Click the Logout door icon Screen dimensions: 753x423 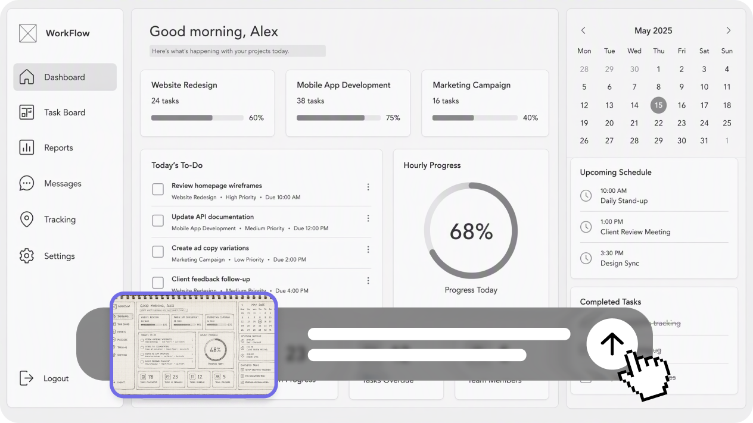tap(27, 378)
